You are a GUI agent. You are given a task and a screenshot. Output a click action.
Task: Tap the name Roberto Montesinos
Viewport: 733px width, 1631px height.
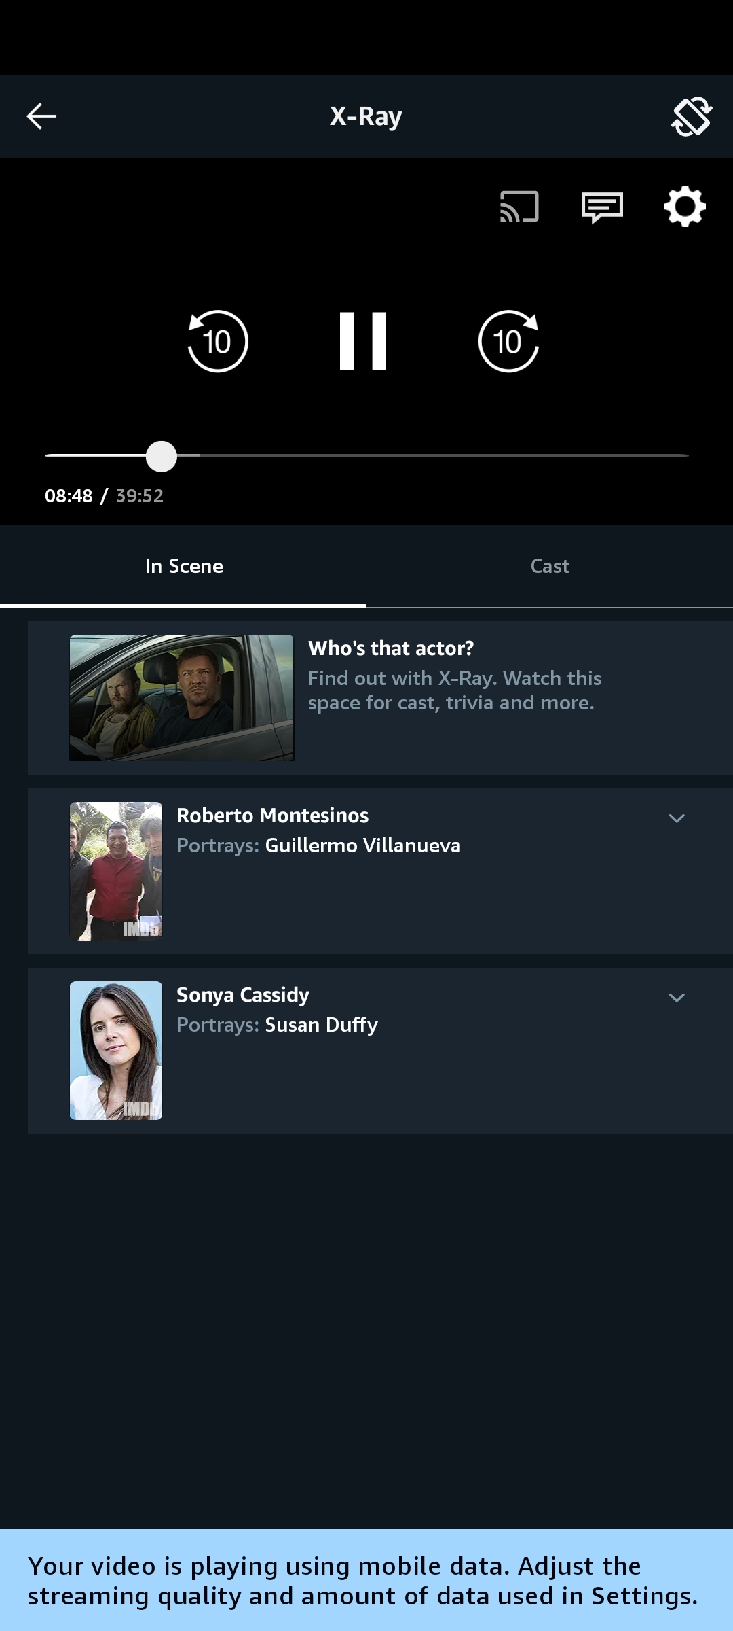(273, 815)
